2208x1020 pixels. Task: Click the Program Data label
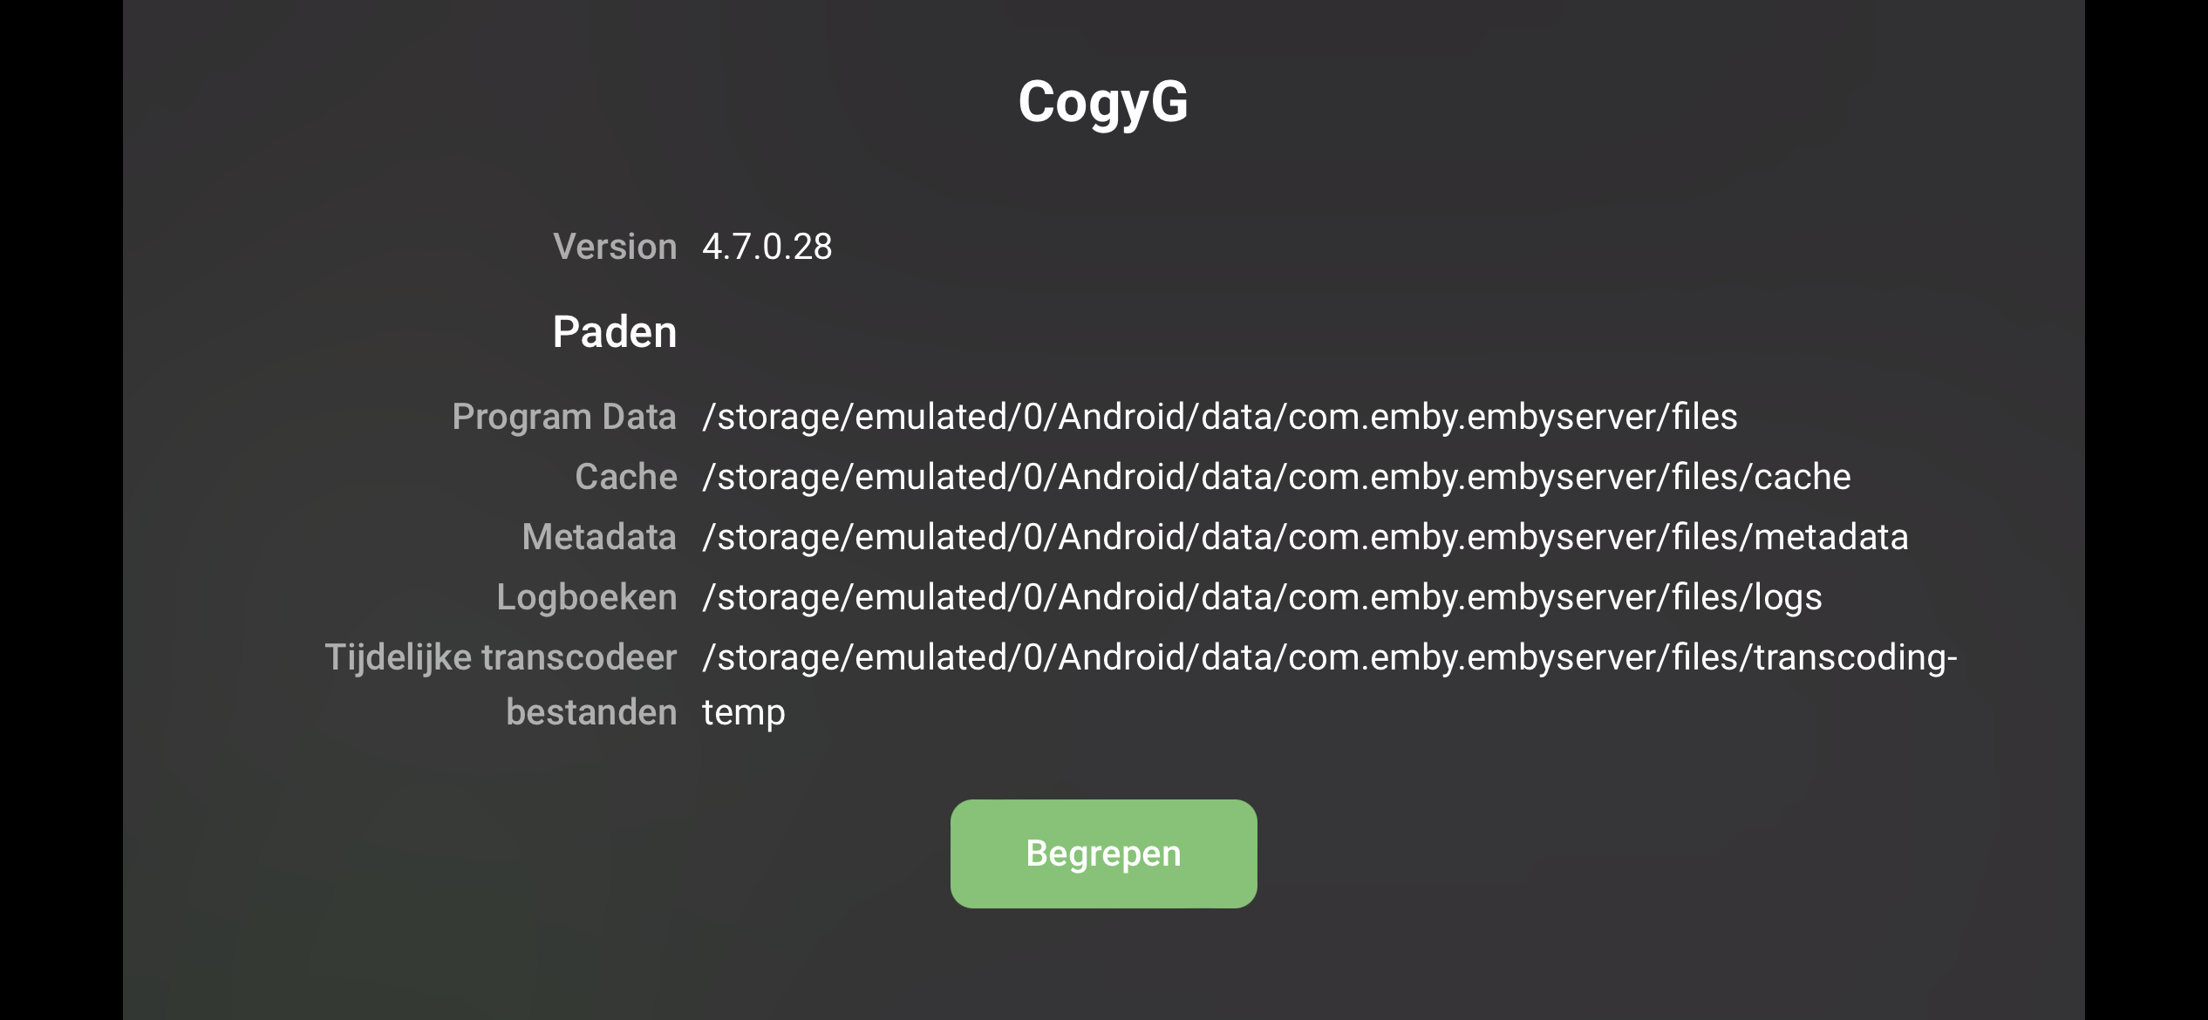(564, 417)
